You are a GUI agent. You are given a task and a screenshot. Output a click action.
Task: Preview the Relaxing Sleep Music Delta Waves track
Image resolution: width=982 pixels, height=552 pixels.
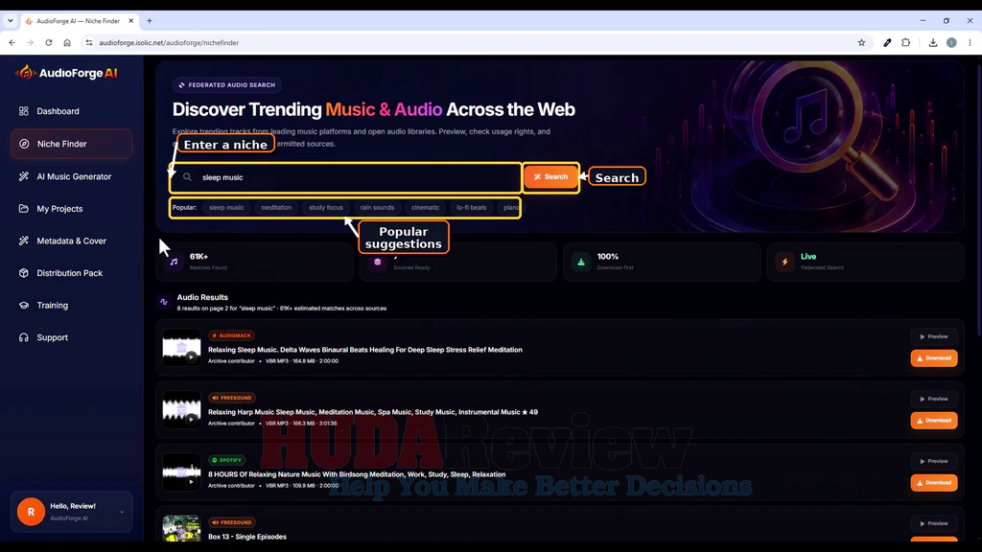[934, 336]
